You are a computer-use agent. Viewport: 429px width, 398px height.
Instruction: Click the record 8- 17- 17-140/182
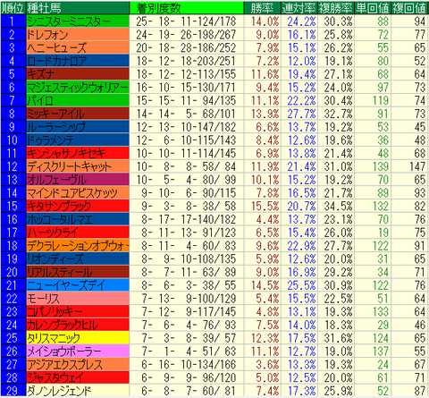187,219
